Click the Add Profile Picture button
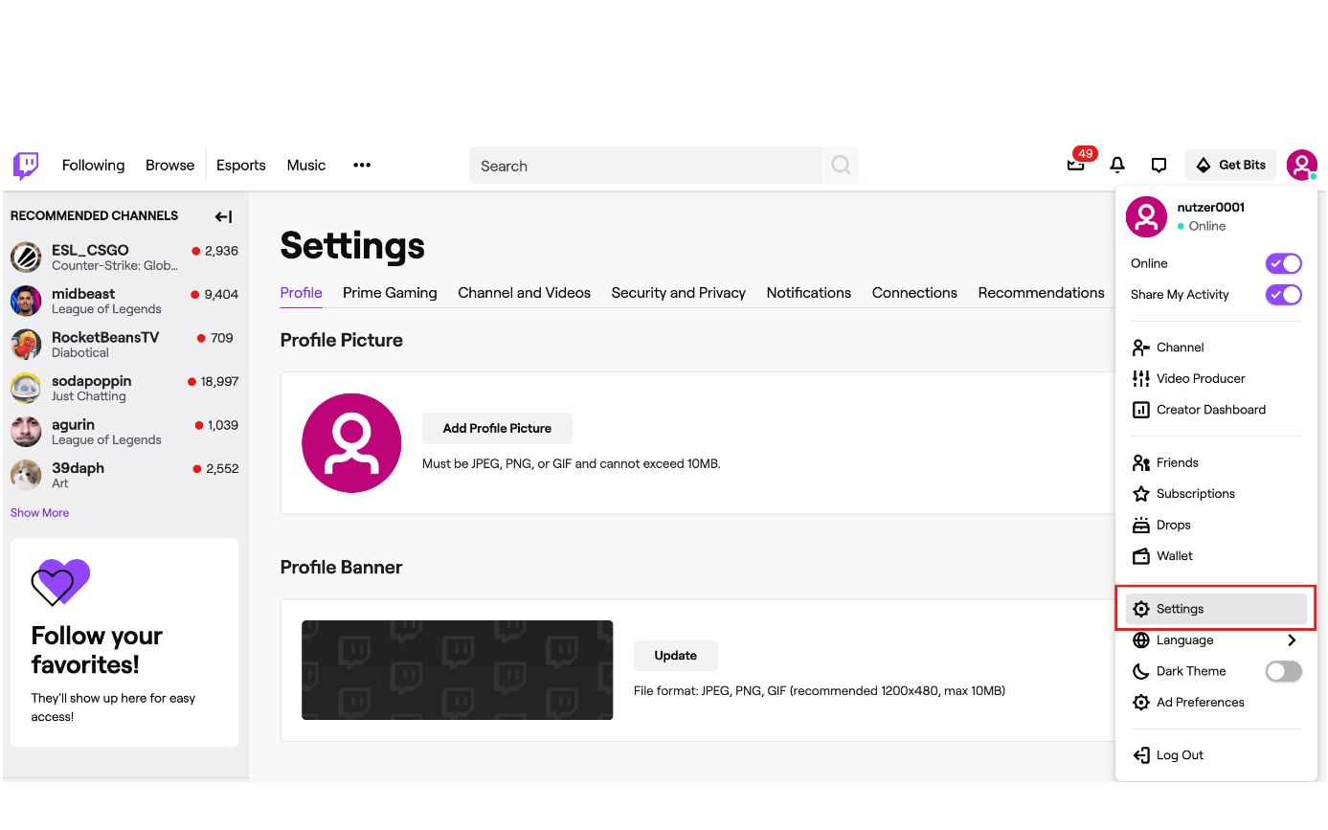 pos(497,428)
